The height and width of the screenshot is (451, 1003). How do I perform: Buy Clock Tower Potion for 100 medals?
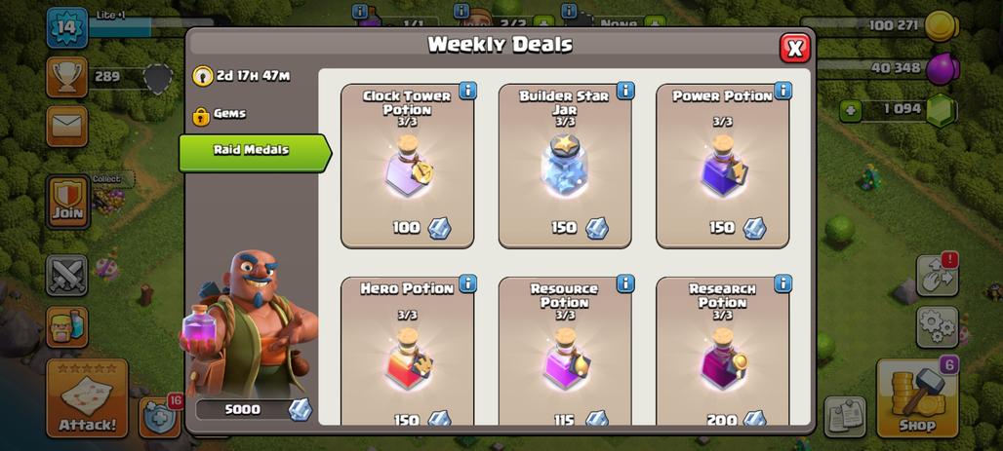421,228
